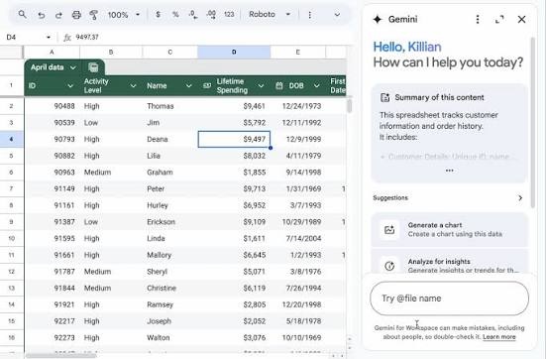546x359 pixels.
Task: Open toolbar more options three-dot menu
Action: point(309,15)
